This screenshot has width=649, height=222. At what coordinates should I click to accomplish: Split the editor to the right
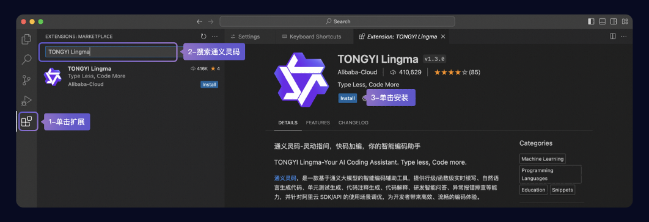click(x=613, y=37)
